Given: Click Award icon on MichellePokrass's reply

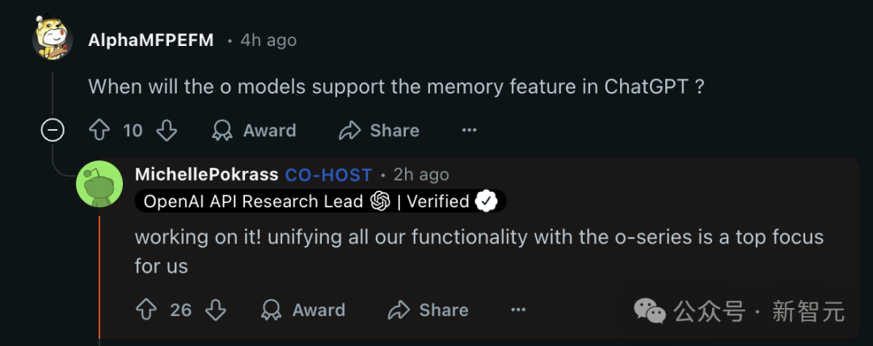Looking at the screenshot, I should 272,310.
